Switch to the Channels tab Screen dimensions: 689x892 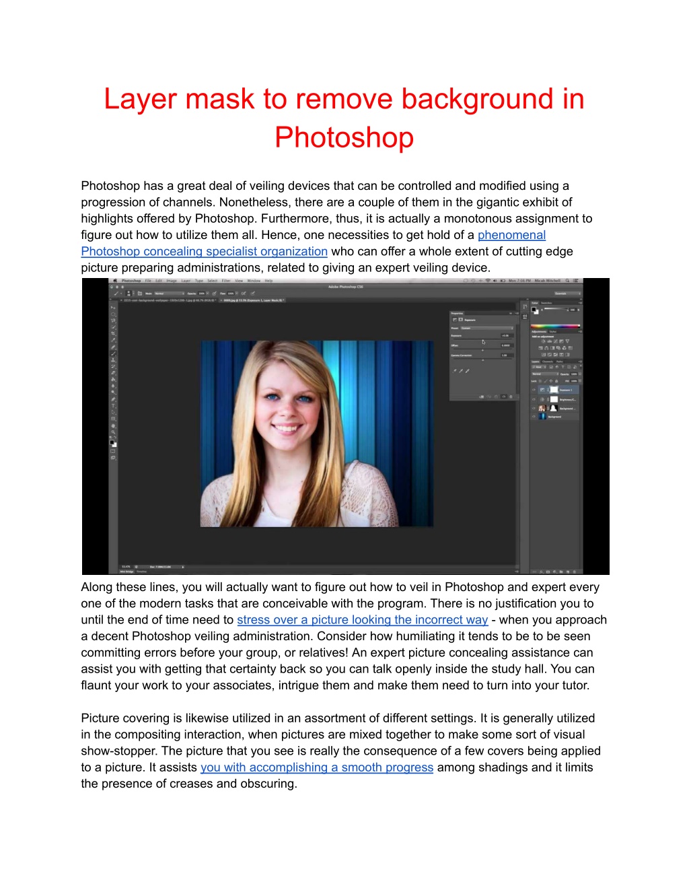548,362
